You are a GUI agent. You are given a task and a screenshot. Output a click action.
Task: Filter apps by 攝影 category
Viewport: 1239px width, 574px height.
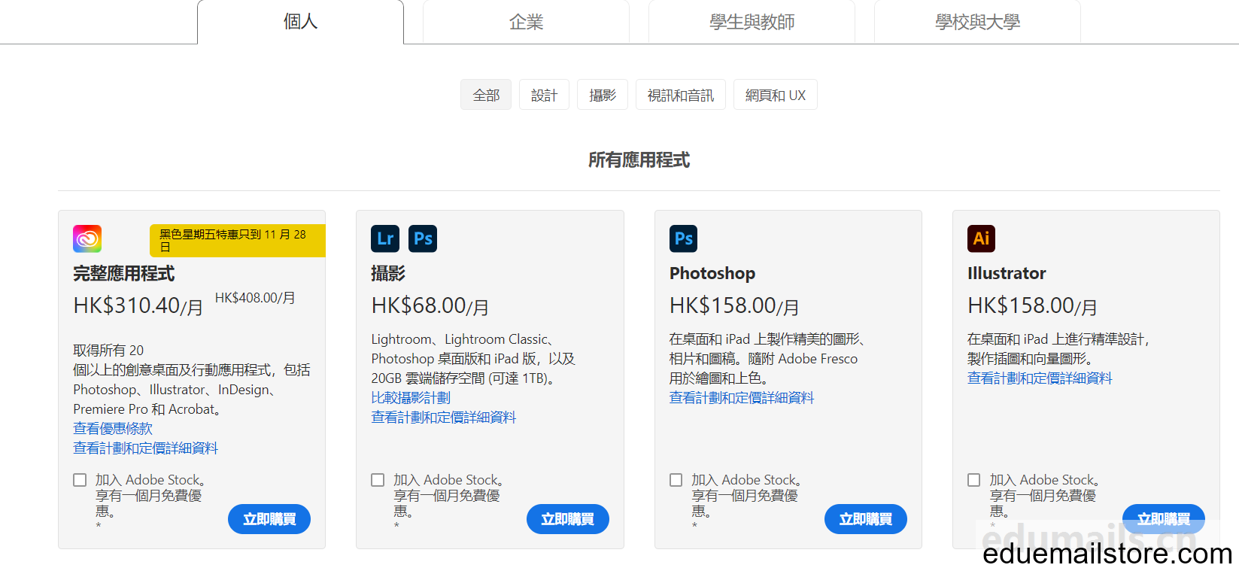click(603, 95)
